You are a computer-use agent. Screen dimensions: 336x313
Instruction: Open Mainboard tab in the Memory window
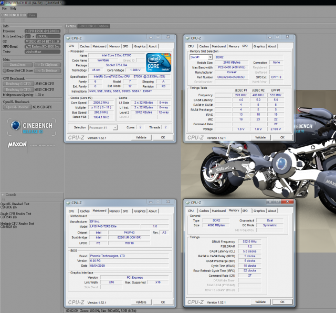219,211
